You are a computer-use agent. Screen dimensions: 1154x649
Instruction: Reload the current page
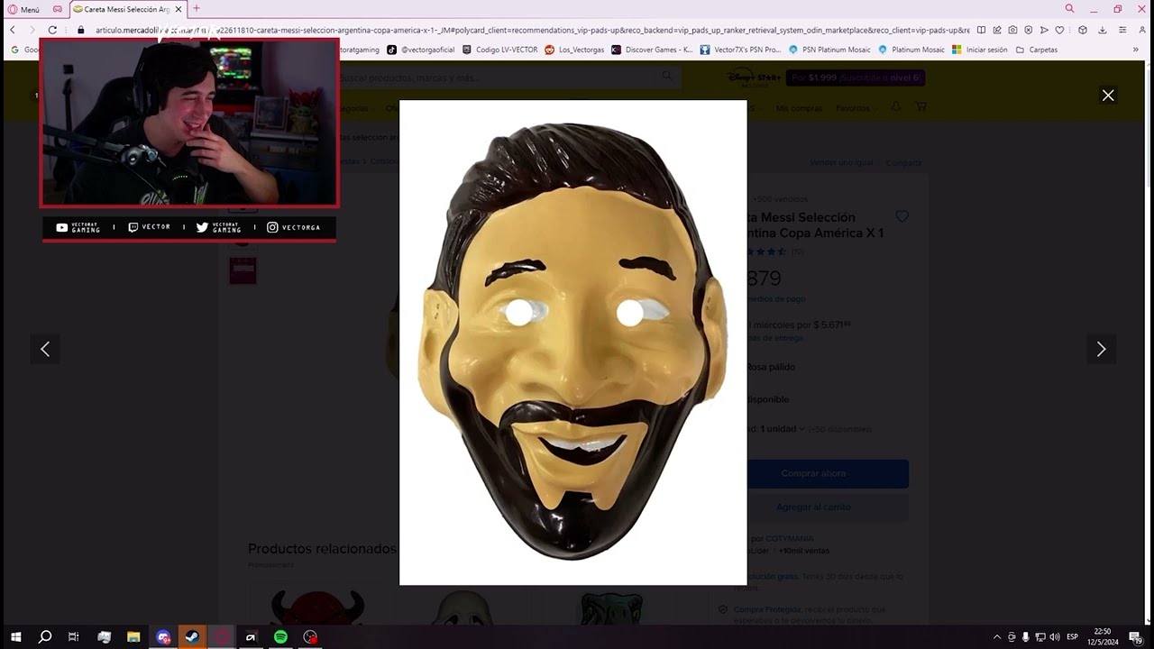(x=52, y=30)
